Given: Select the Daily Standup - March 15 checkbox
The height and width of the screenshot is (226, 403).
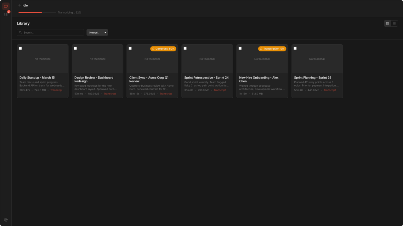Looking at the screenshot, I should click(20, 48).
